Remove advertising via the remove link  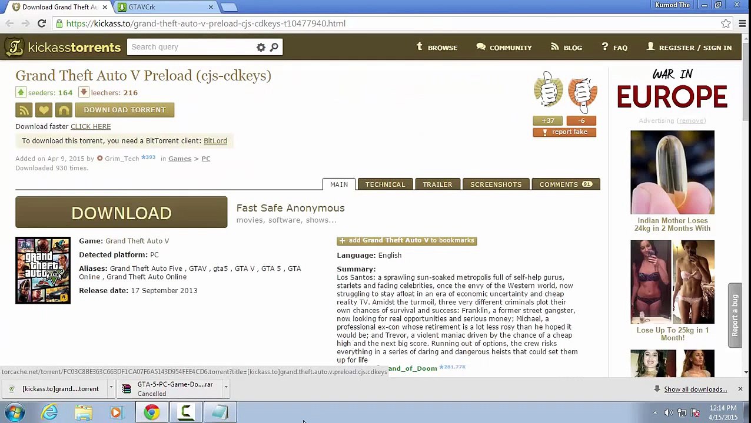(691, 120)
